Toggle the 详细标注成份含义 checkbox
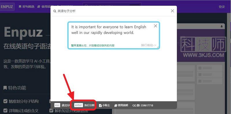The image size is (231, 114). point(5,111)
